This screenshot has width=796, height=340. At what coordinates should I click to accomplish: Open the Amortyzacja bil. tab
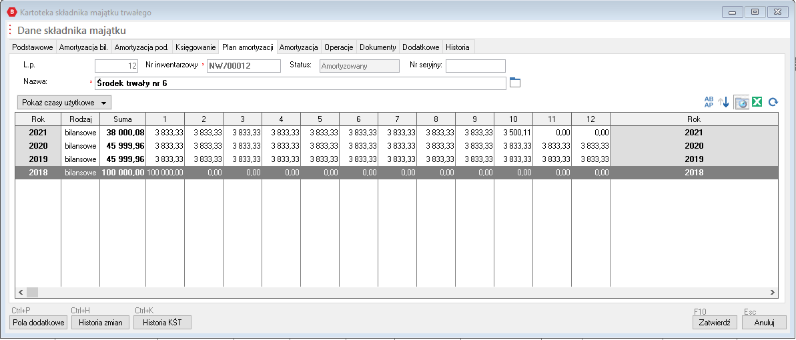83,47
